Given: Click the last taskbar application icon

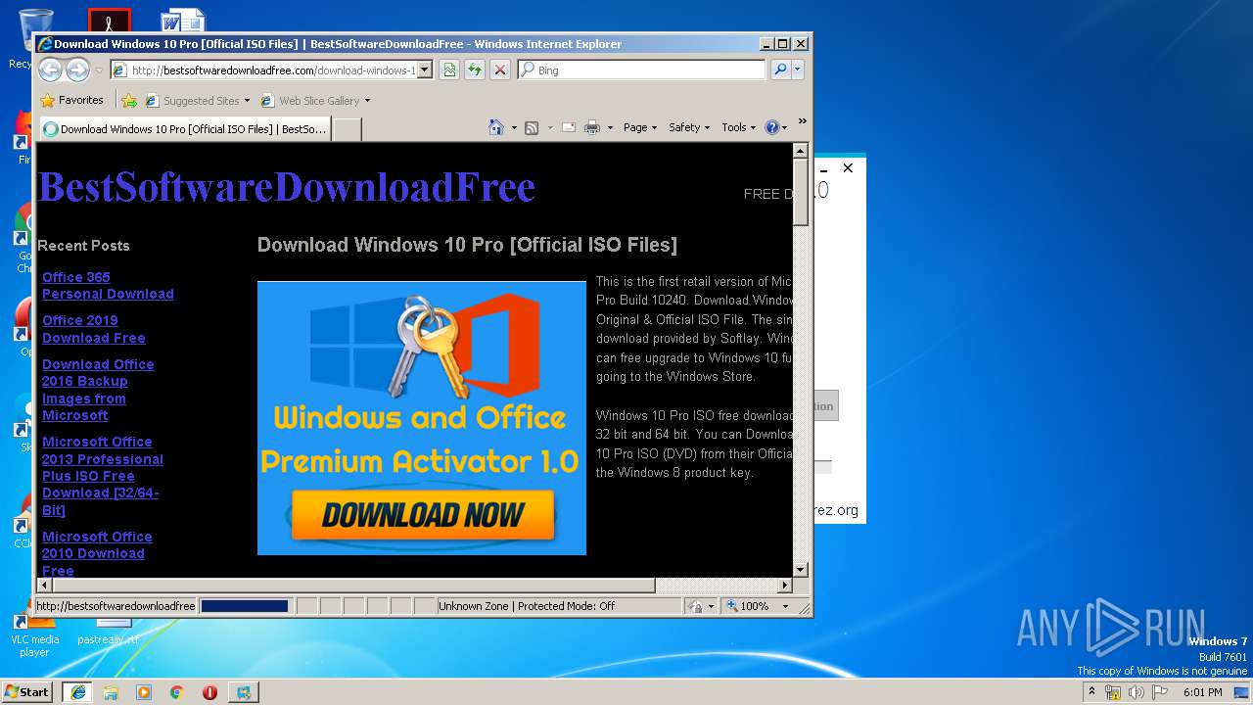Looking at the screenshot, I should (244, 691).
